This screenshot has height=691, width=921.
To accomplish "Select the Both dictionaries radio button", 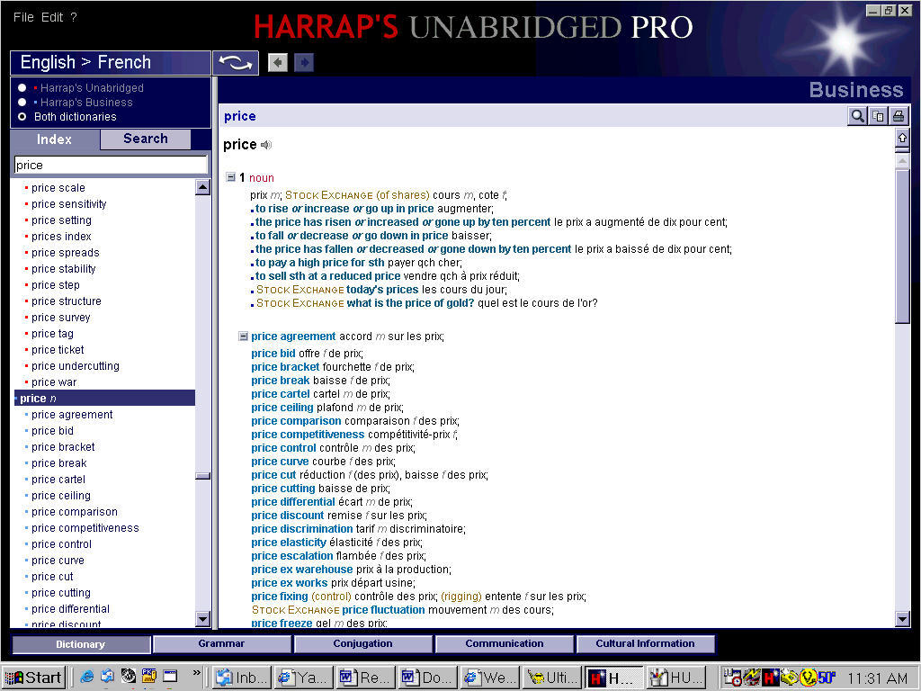I will coord(22,116).
